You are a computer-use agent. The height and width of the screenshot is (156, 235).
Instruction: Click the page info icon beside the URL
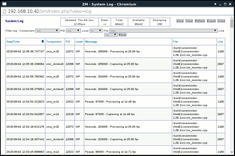4,11
